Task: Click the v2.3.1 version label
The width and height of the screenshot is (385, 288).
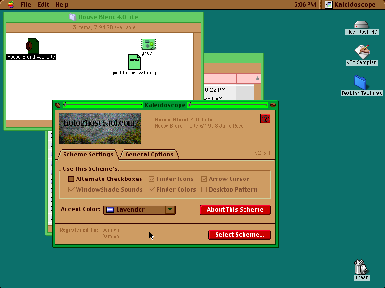Action: (262, 153)
